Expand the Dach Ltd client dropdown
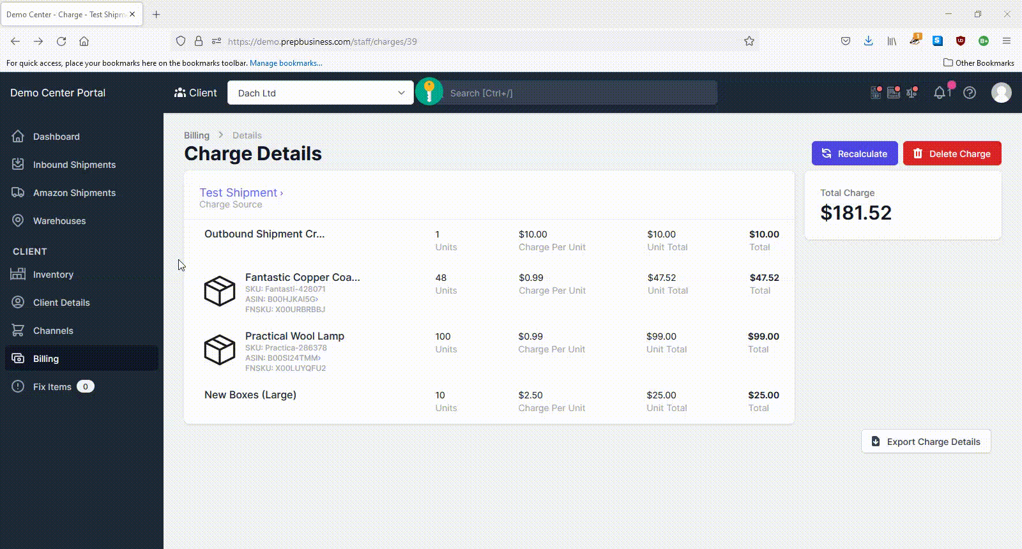The width and height of the screenshot is (1022, 549). coord(321,93)
